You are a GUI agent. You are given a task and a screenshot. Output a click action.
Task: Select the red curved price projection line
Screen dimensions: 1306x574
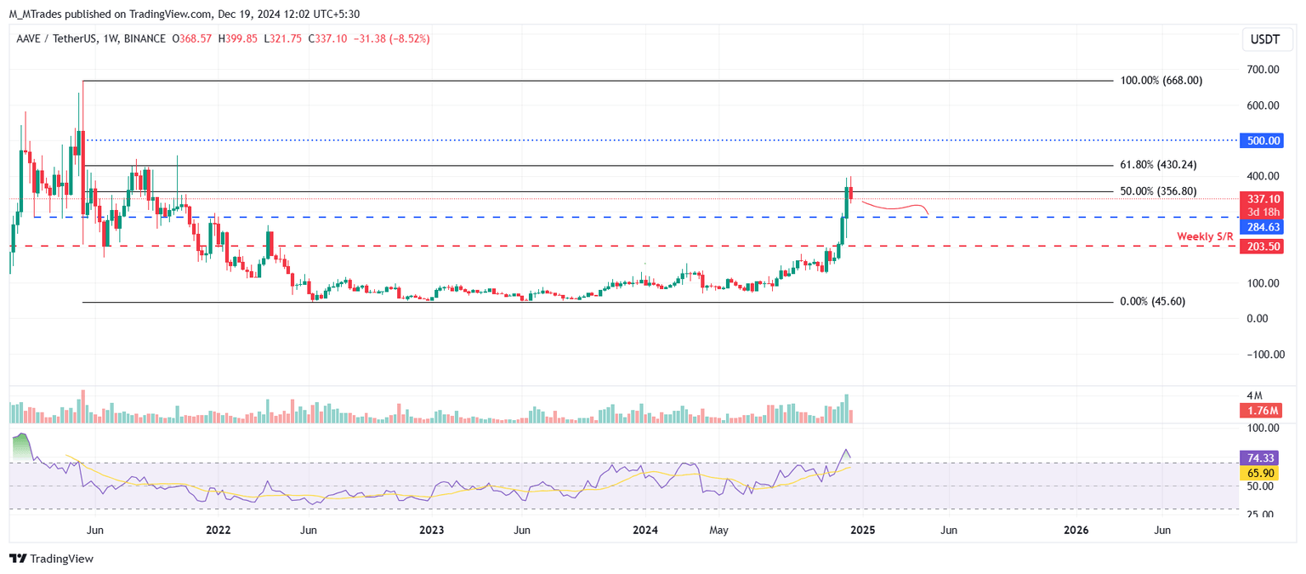click(x=894, y=207)
